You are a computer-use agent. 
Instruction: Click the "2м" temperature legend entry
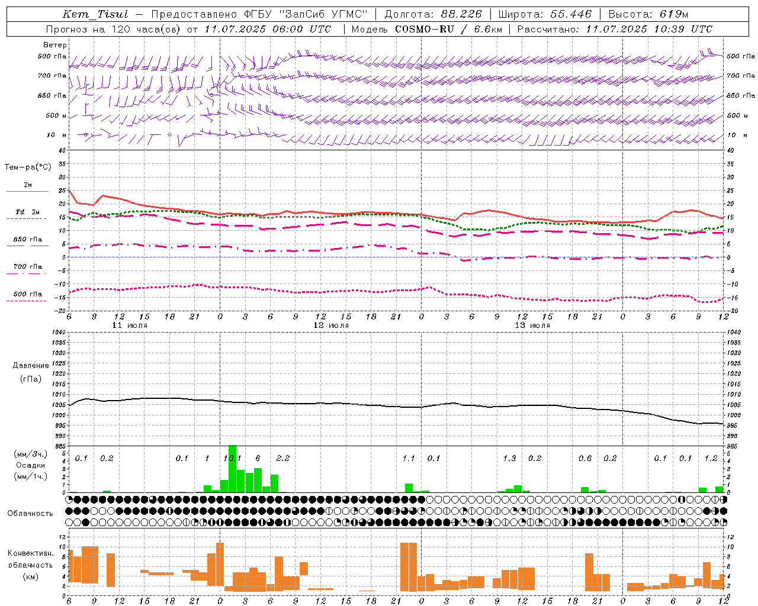28,185
